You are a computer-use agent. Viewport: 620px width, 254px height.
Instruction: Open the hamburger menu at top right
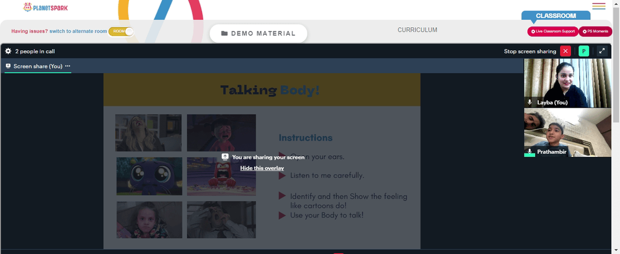(599, 6)
